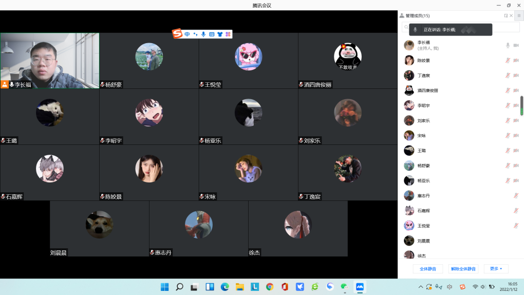
Task: Expand the 更多 dropdown
Action: tap(496, 269)
